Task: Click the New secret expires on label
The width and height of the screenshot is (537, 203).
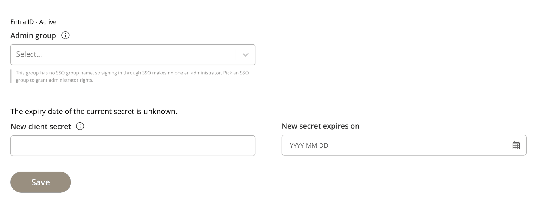Action: (x=320, y=126)
